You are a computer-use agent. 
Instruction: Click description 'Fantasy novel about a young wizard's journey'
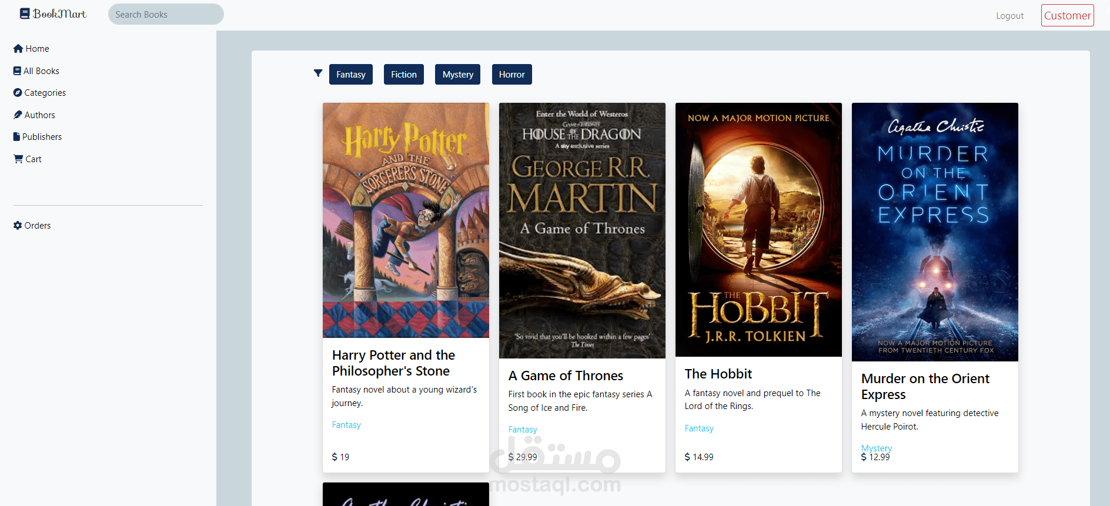tap(404, 396)
